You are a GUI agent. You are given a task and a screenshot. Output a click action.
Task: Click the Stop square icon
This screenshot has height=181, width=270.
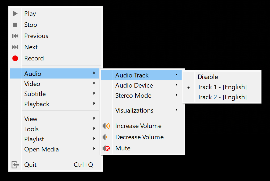pyautogui.click(x=15, y=25)
